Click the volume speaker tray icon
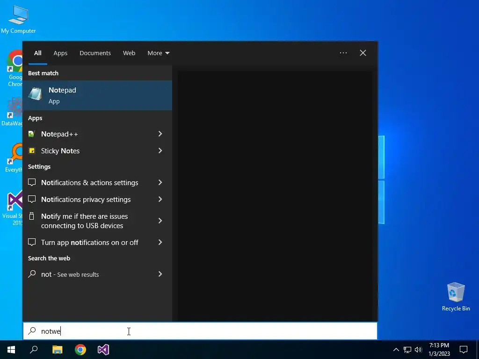 (418, 350)
